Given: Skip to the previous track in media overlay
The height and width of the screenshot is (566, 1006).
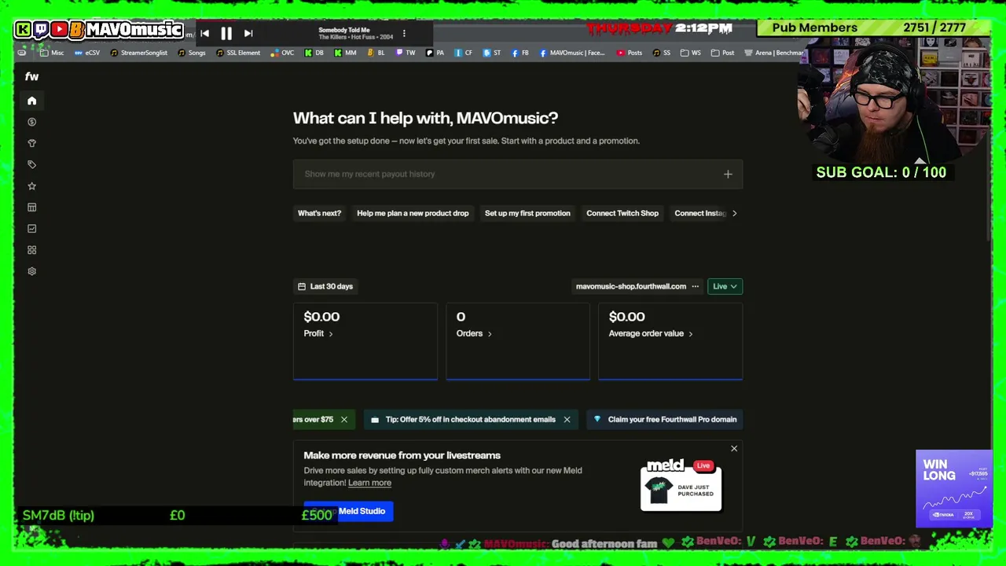Looking at the screenshot, I should [204, 33].
